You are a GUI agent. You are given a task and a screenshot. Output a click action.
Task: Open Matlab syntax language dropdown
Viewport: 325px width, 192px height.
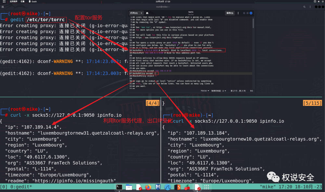click(205, 91)
